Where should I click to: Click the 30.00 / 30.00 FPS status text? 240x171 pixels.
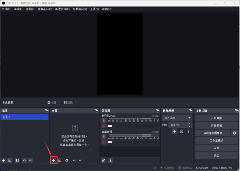[222, 168]
